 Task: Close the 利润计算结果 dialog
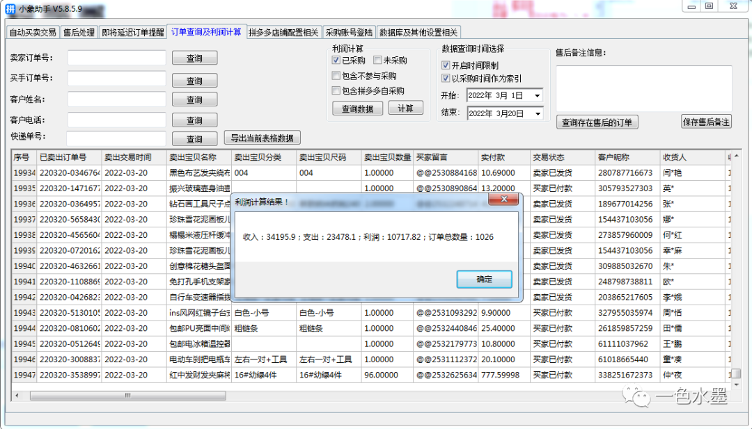point(505,200)
